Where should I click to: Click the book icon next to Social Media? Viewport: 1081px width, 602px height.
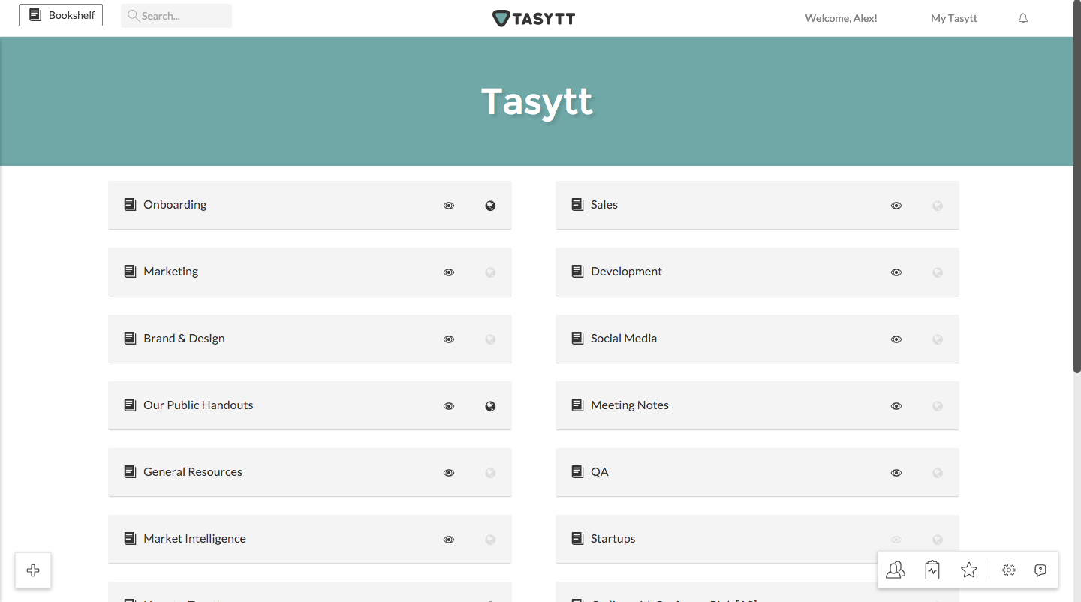click(577, 338)
